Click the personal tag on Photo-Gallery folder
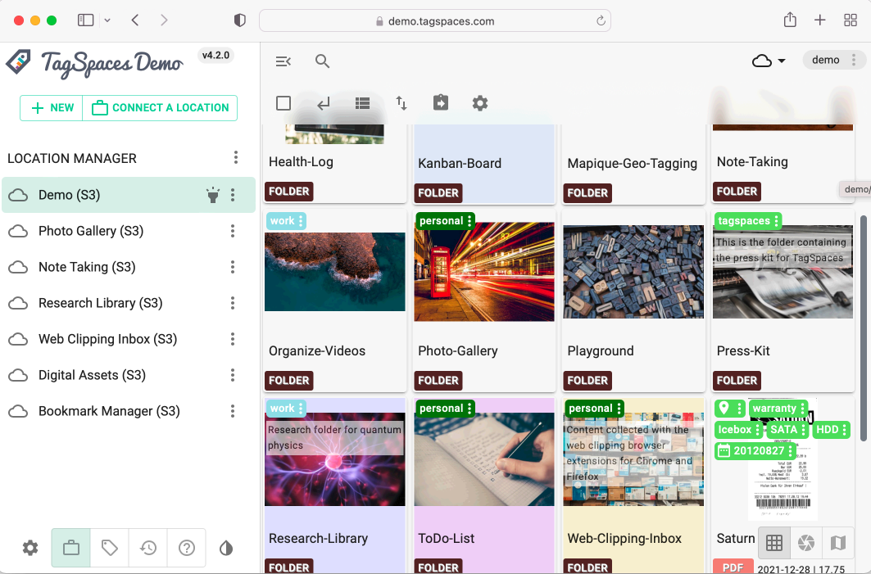The height and width of the screenshot is (574, 871). (445, 221)
